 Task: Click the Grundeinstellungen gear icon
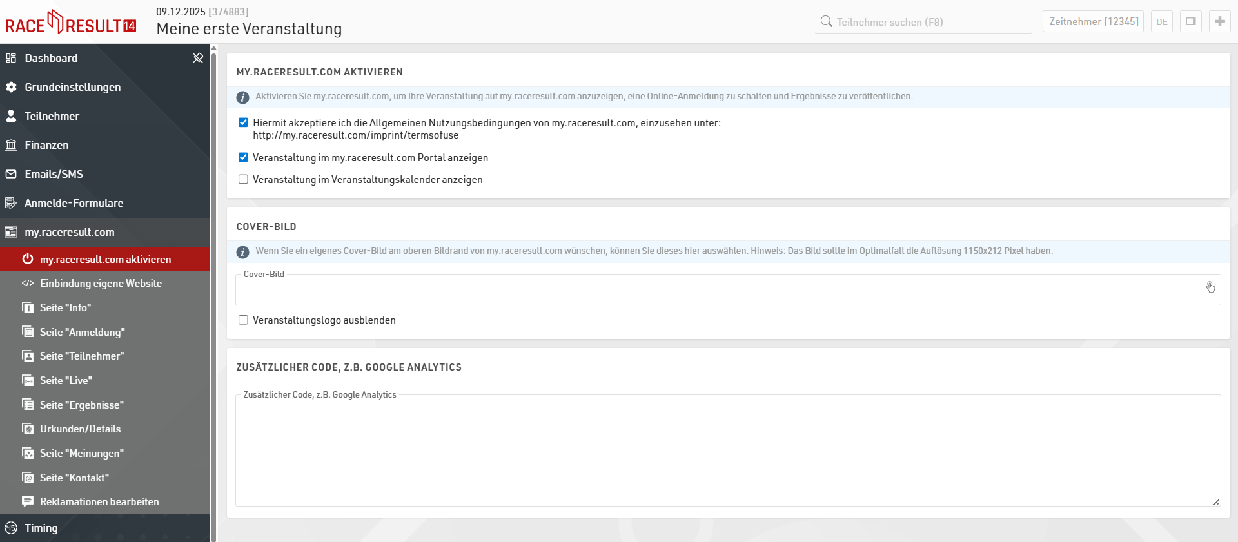tap(11, 87)
